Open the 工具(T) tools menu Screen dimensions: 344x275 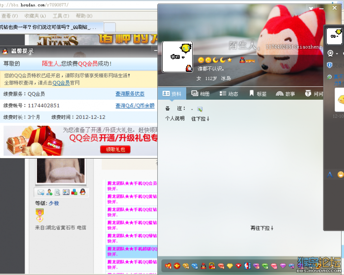click(61, 16)
